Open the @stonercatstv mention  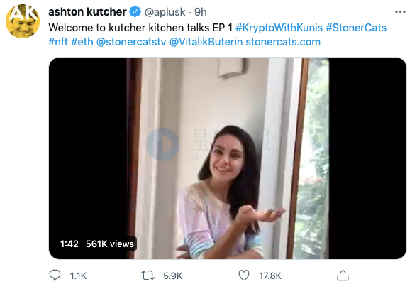coord(131,42)
